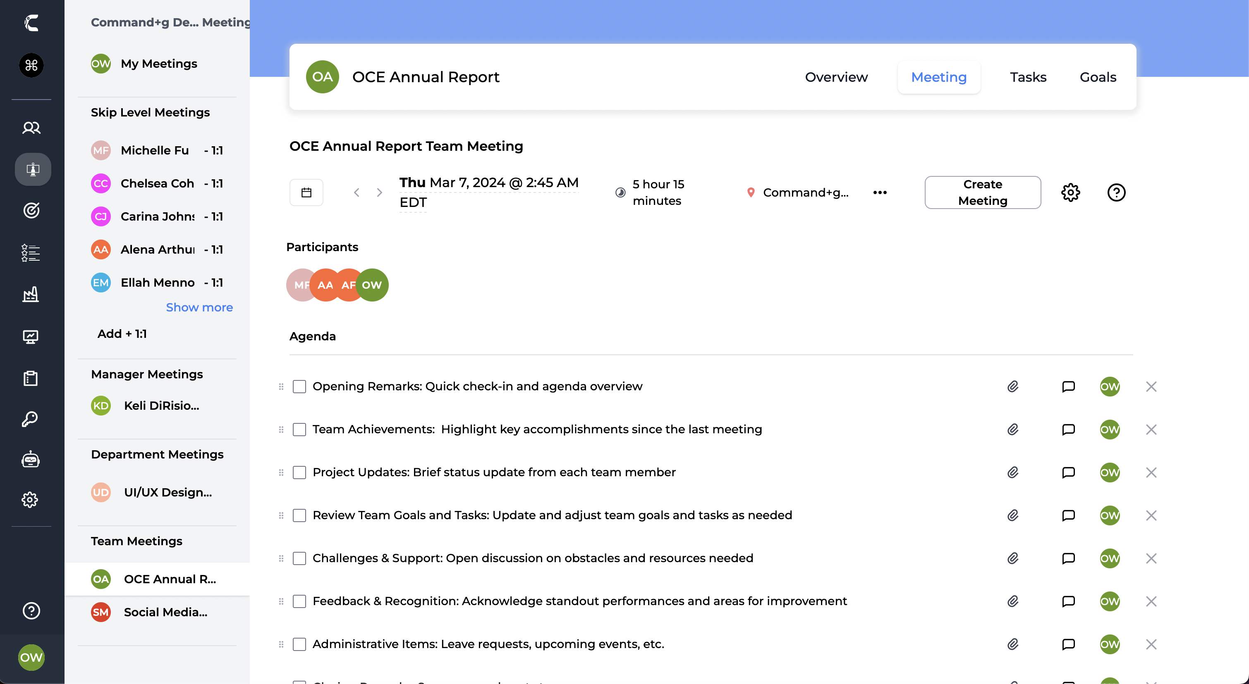Open the calendar date picker icon
This screenshot has height=684, width=1249.
point(306,192)
